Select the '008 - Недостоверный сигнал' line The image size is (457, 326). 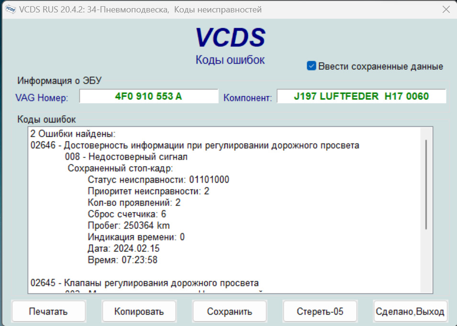pos(126,157)
